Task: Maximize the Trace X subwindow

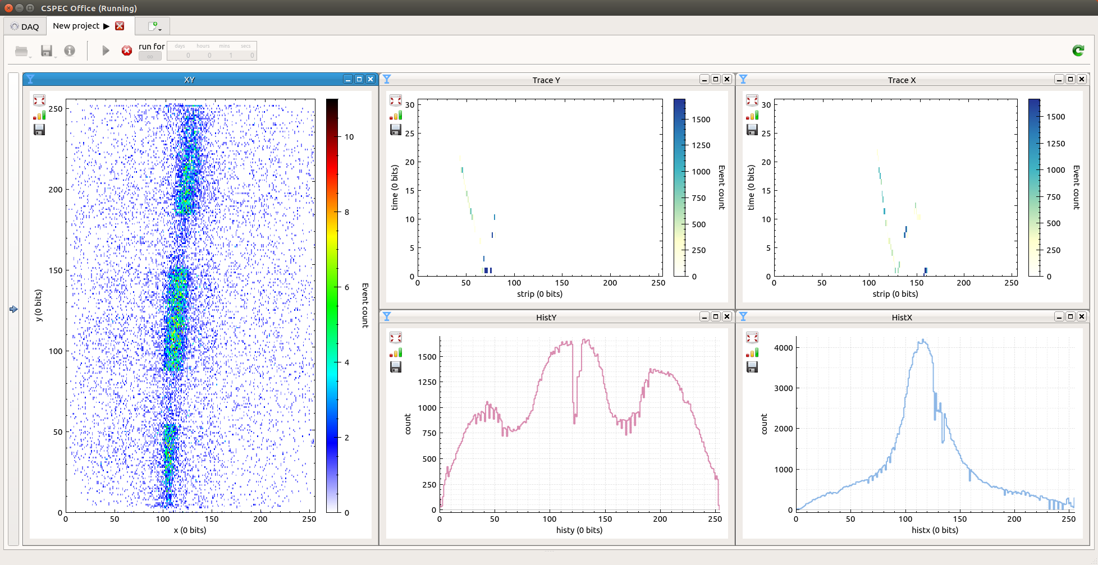Action: tap(1070, 79)
